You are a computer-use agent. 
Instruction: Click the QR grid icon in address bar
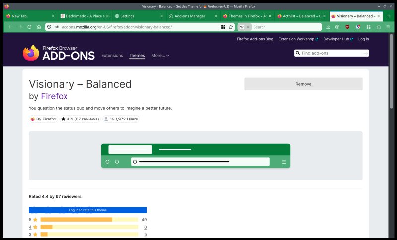pyautogui.click(x=223, y=27)
